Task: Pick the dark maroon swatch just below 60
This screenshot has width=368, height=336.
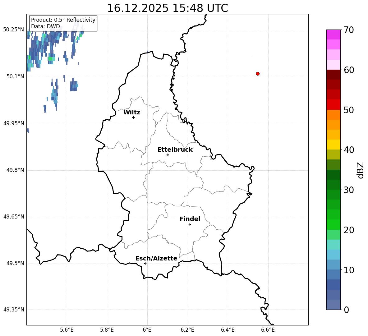Action: point(333,75)
